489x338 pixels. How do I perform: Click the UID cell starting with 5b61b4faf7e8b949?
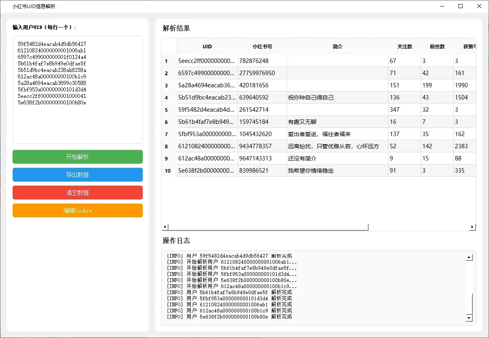[207, 122]
